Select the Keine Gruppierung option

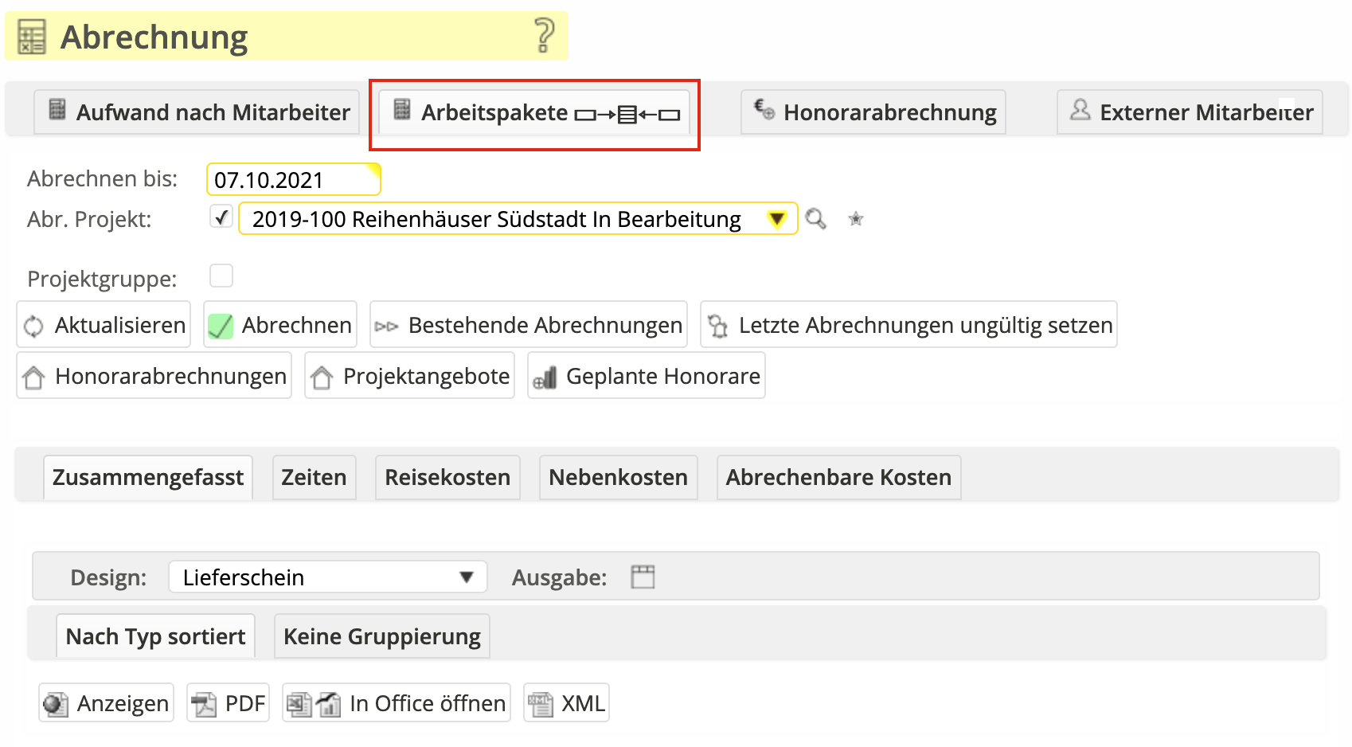[x=381, y=636]
